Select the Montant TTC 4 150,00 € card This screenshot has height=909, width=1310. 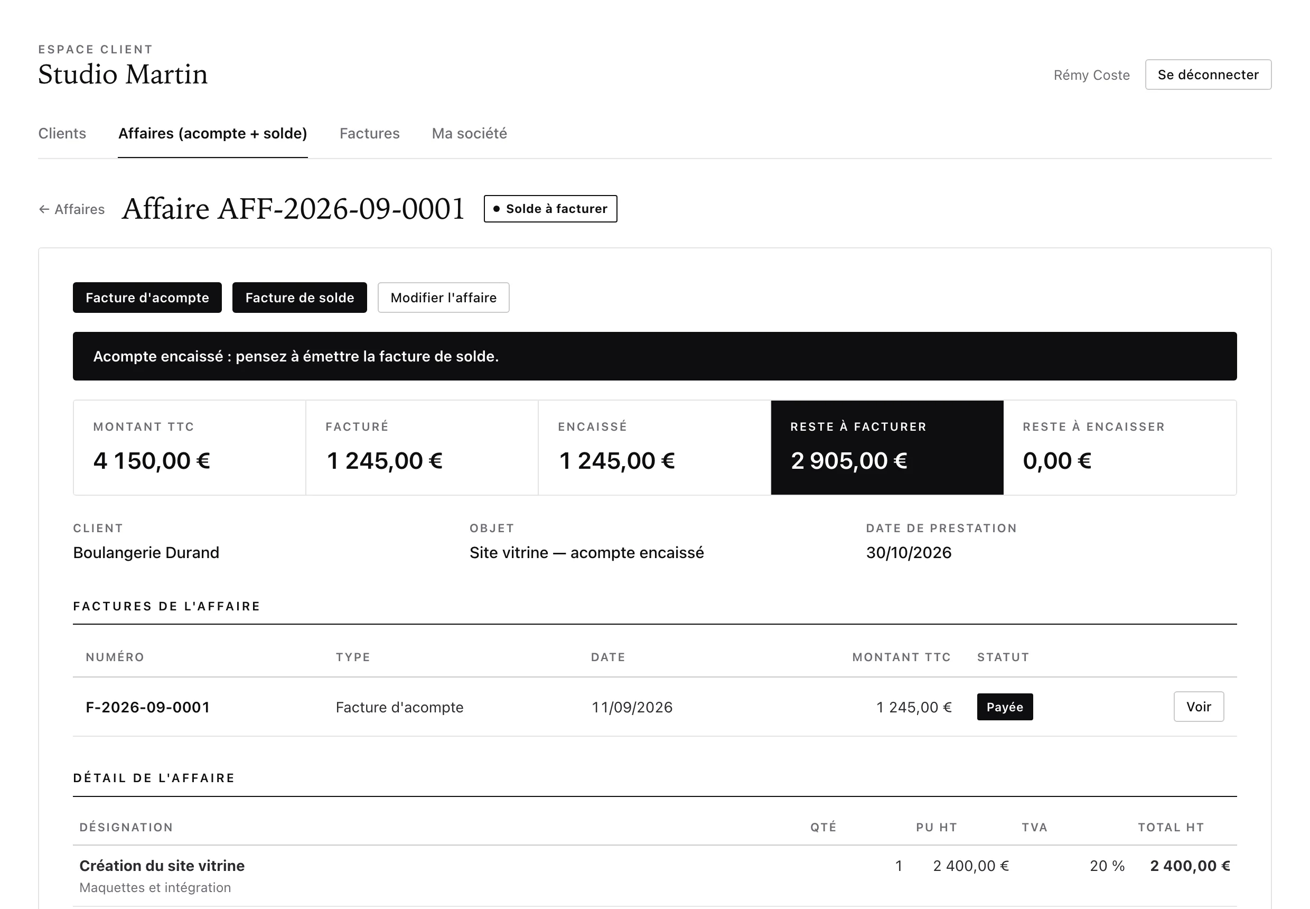189,447
